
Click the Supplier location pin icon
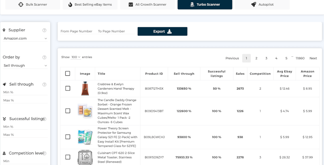4,30
